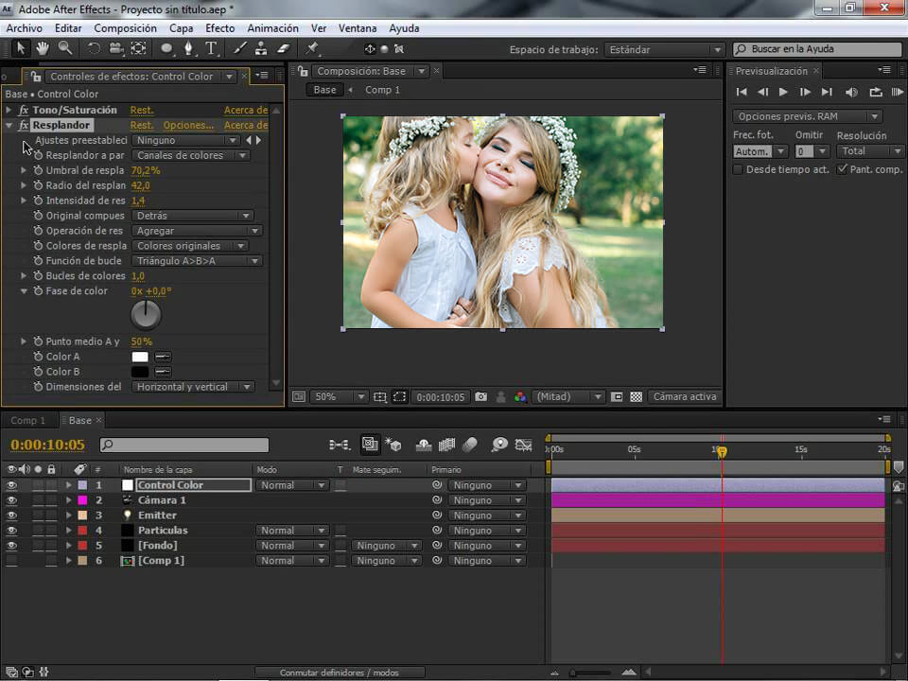Screen dimensions: 908x681
Task: Expand the Partículas layer properties
Action: pyautogui.click(x=68, y=531)
